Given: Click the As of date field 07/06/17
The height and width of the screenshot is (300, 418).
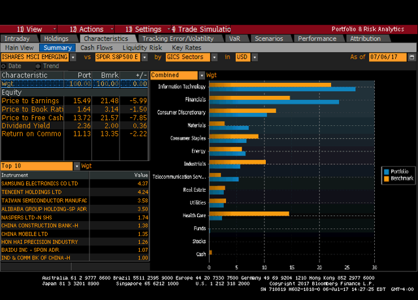Looking at the screenshot, I should coord(387,57).
